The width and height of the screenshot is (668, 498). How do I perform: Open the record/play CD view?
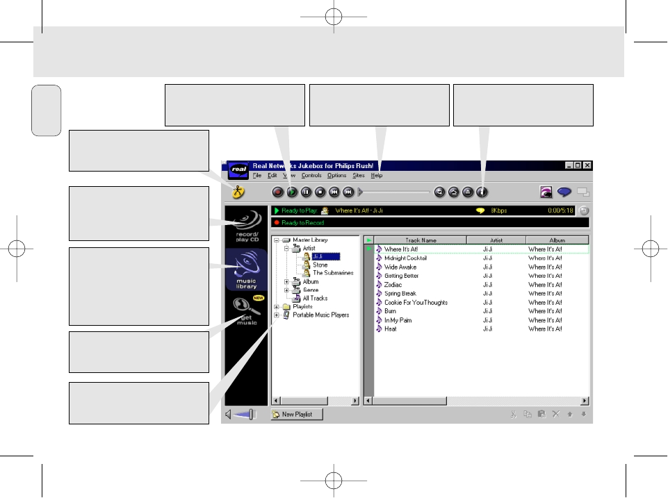[x=247, y=226]
